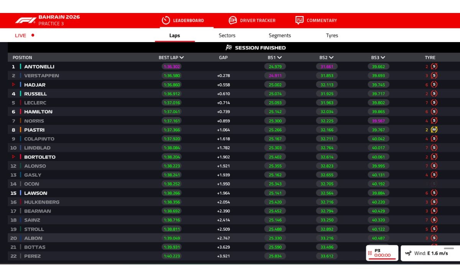Switch to the Laps tab
The height and width of the screenshot is (279, 460).
click(x=175, y=36)
